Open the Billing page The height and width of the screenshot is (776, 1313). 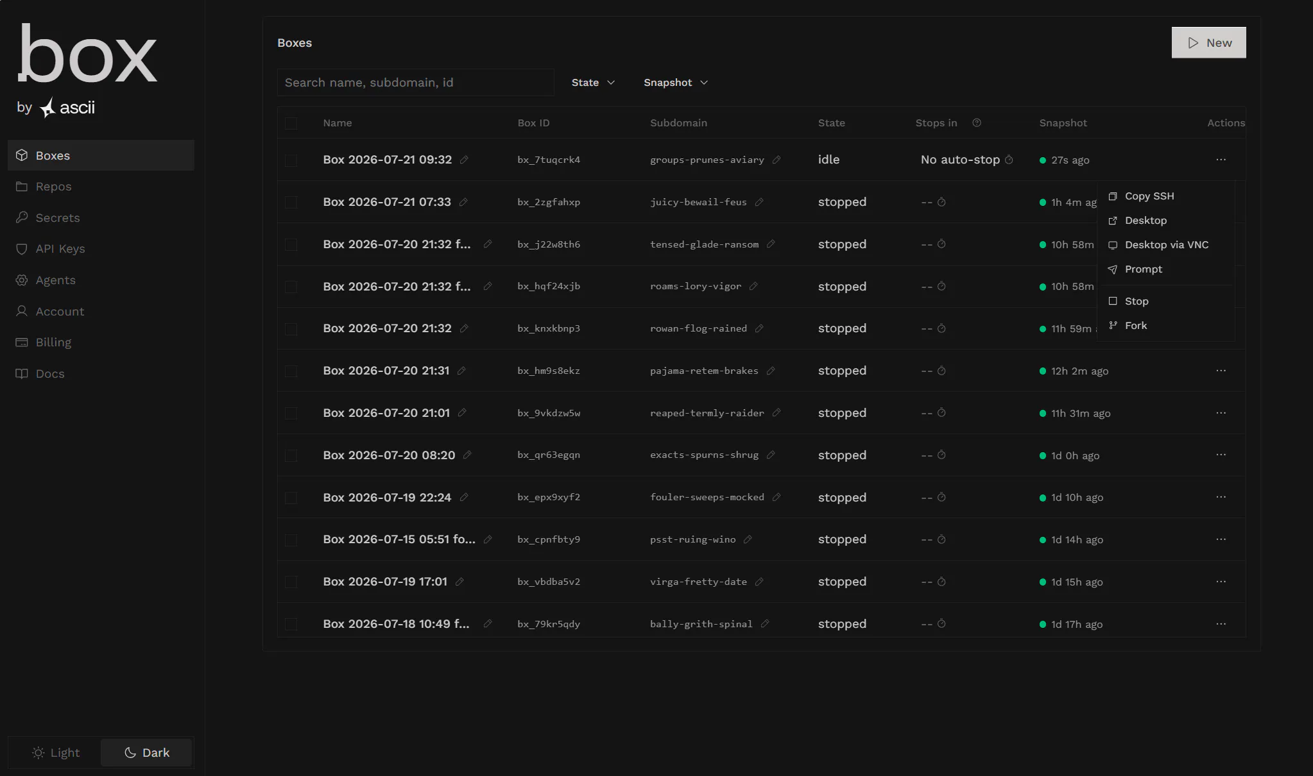101,342
